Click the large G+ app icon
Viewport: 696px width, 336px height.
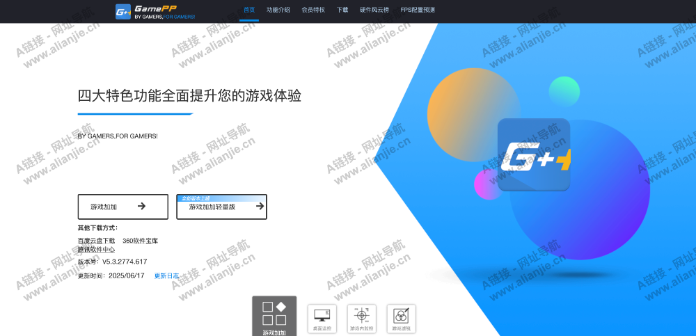click(534, 155)
